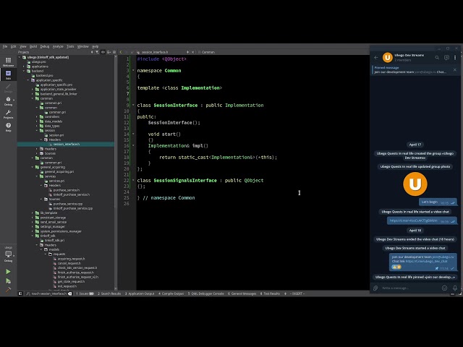463x347 pixels.
Task: Open the Welcome mode in Qt Creator
Action: click(8, 61)
